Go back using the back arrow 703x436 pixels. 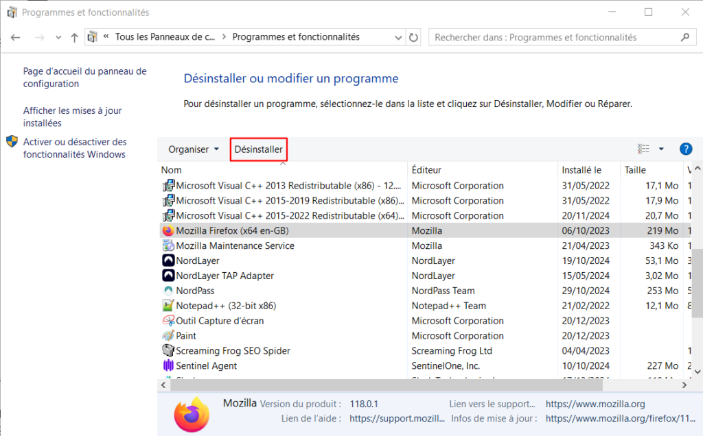click(16, 38)
